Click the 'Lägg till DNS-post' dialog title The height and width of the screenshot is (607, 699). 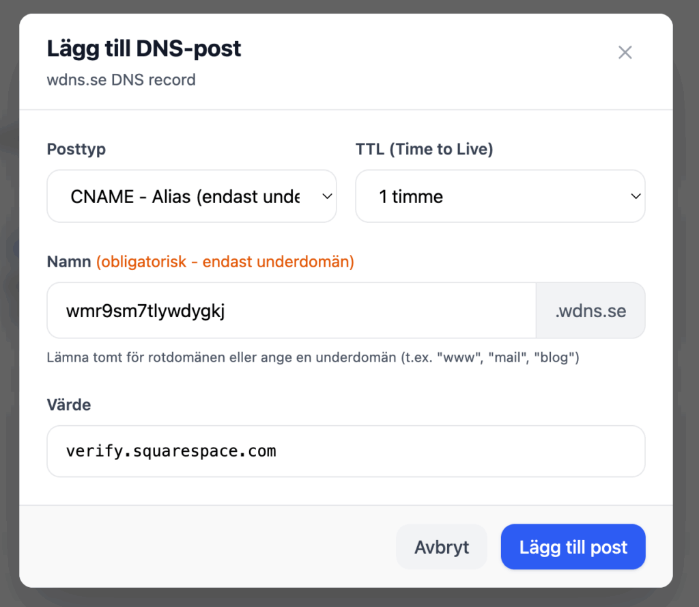tap(144, 49)
